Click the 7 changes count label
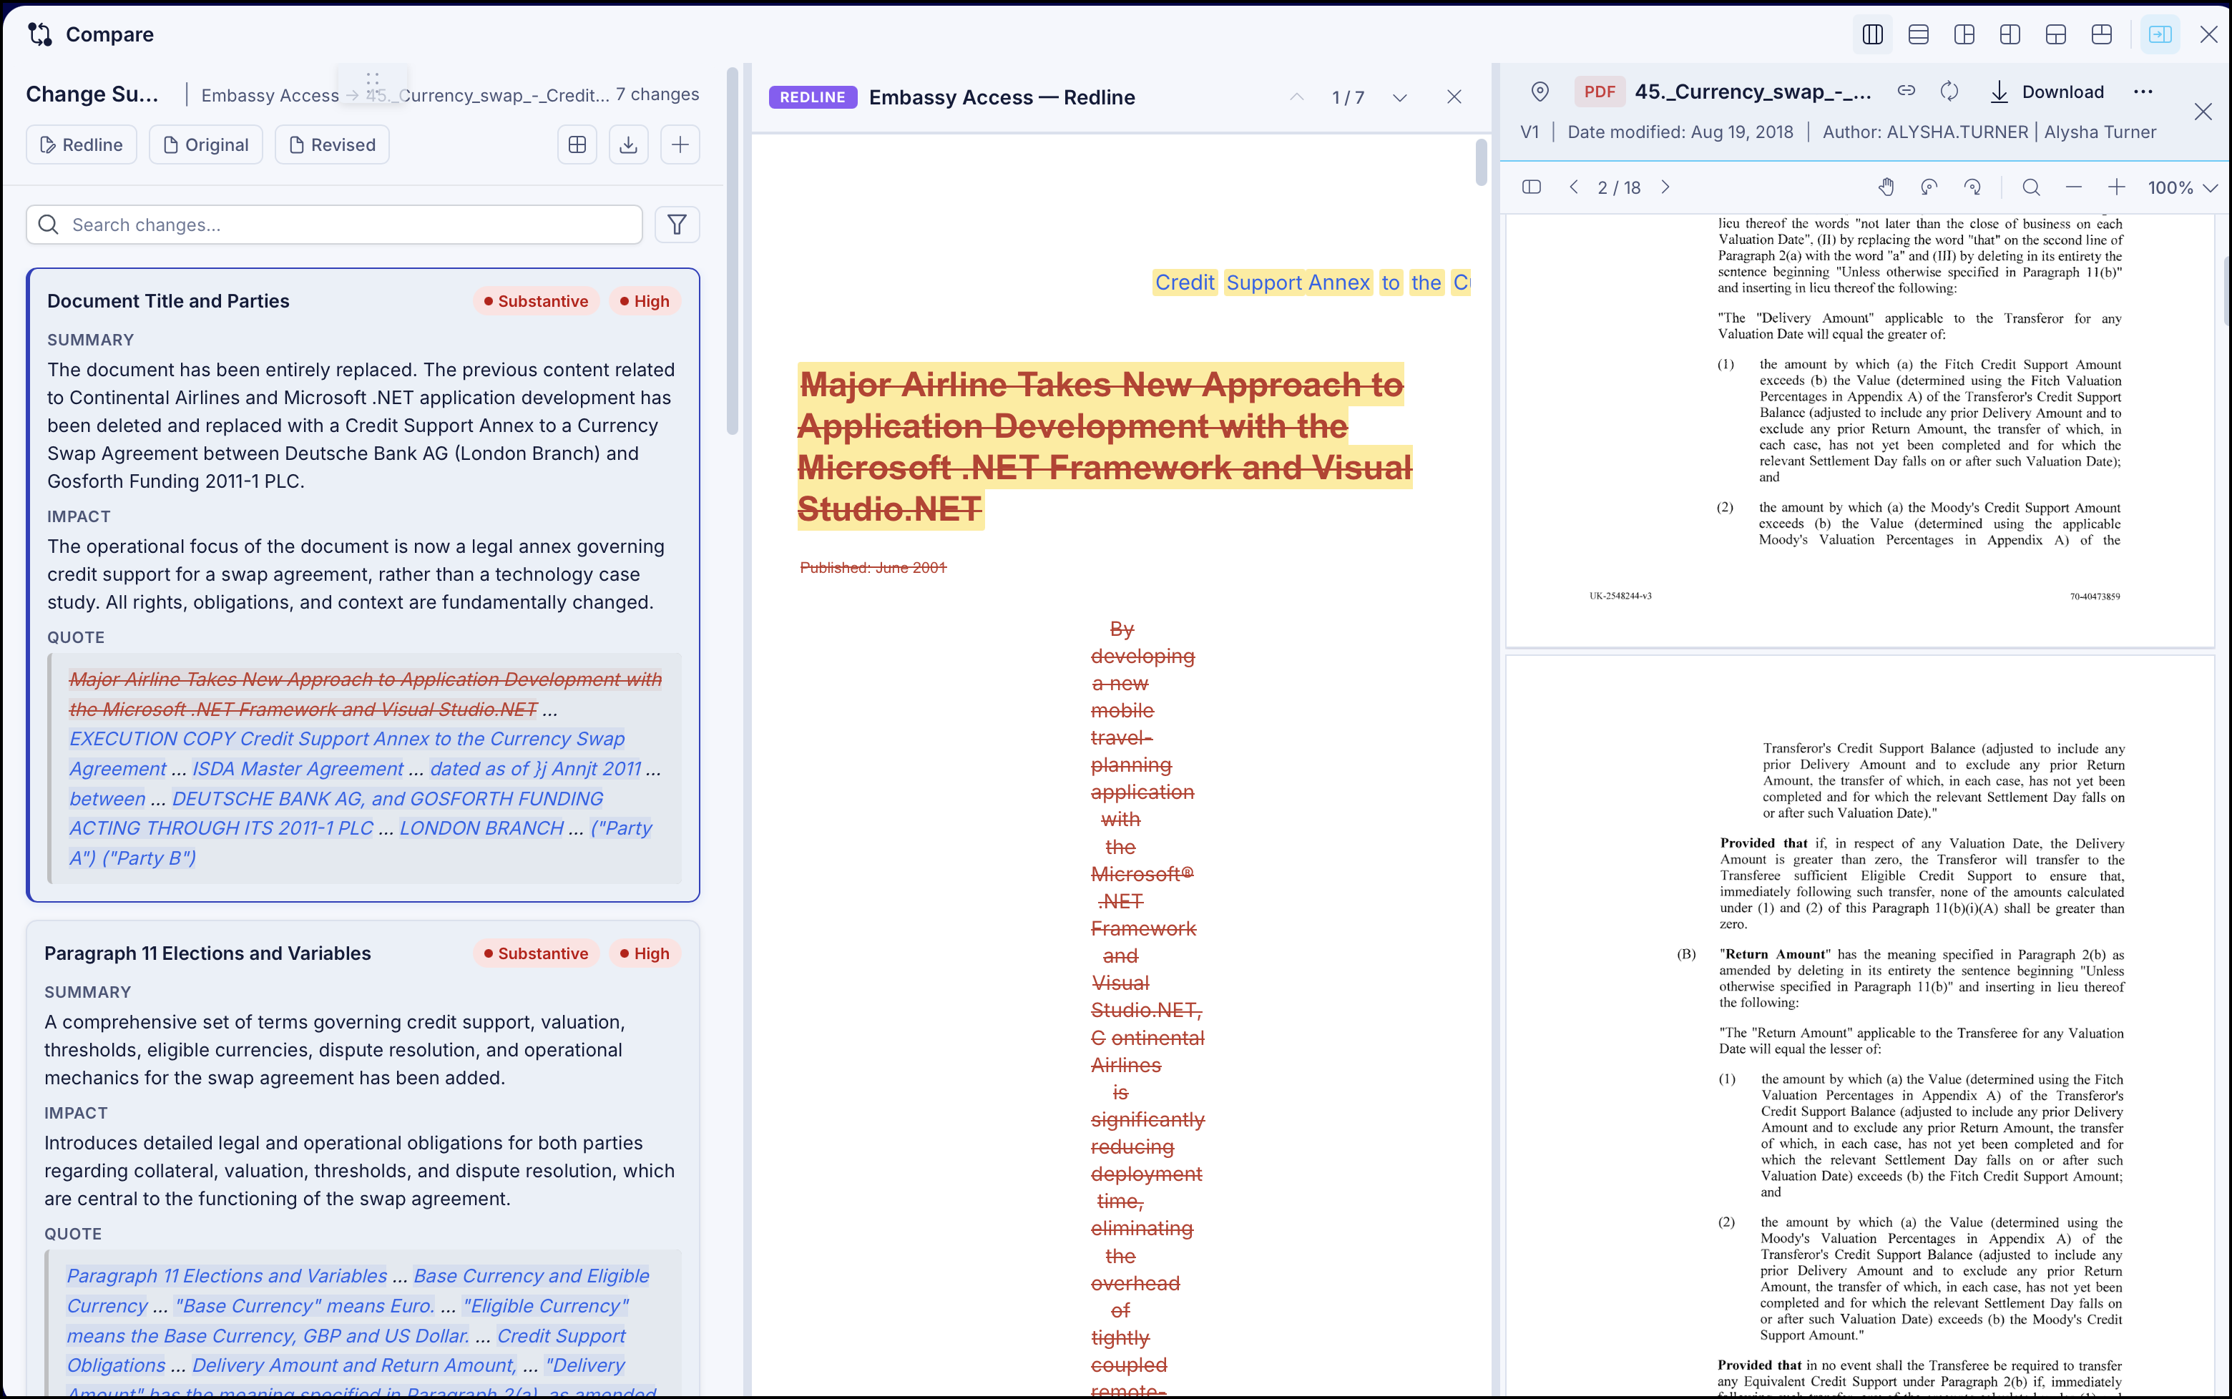 click(658, 94)
